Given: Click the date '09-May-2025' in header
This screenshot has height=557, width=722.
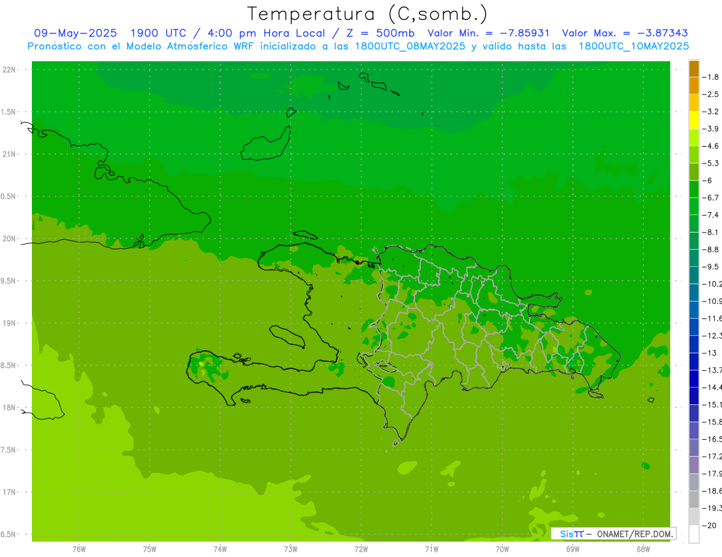Looking at the screenshot, I should [x=75, y=33].
